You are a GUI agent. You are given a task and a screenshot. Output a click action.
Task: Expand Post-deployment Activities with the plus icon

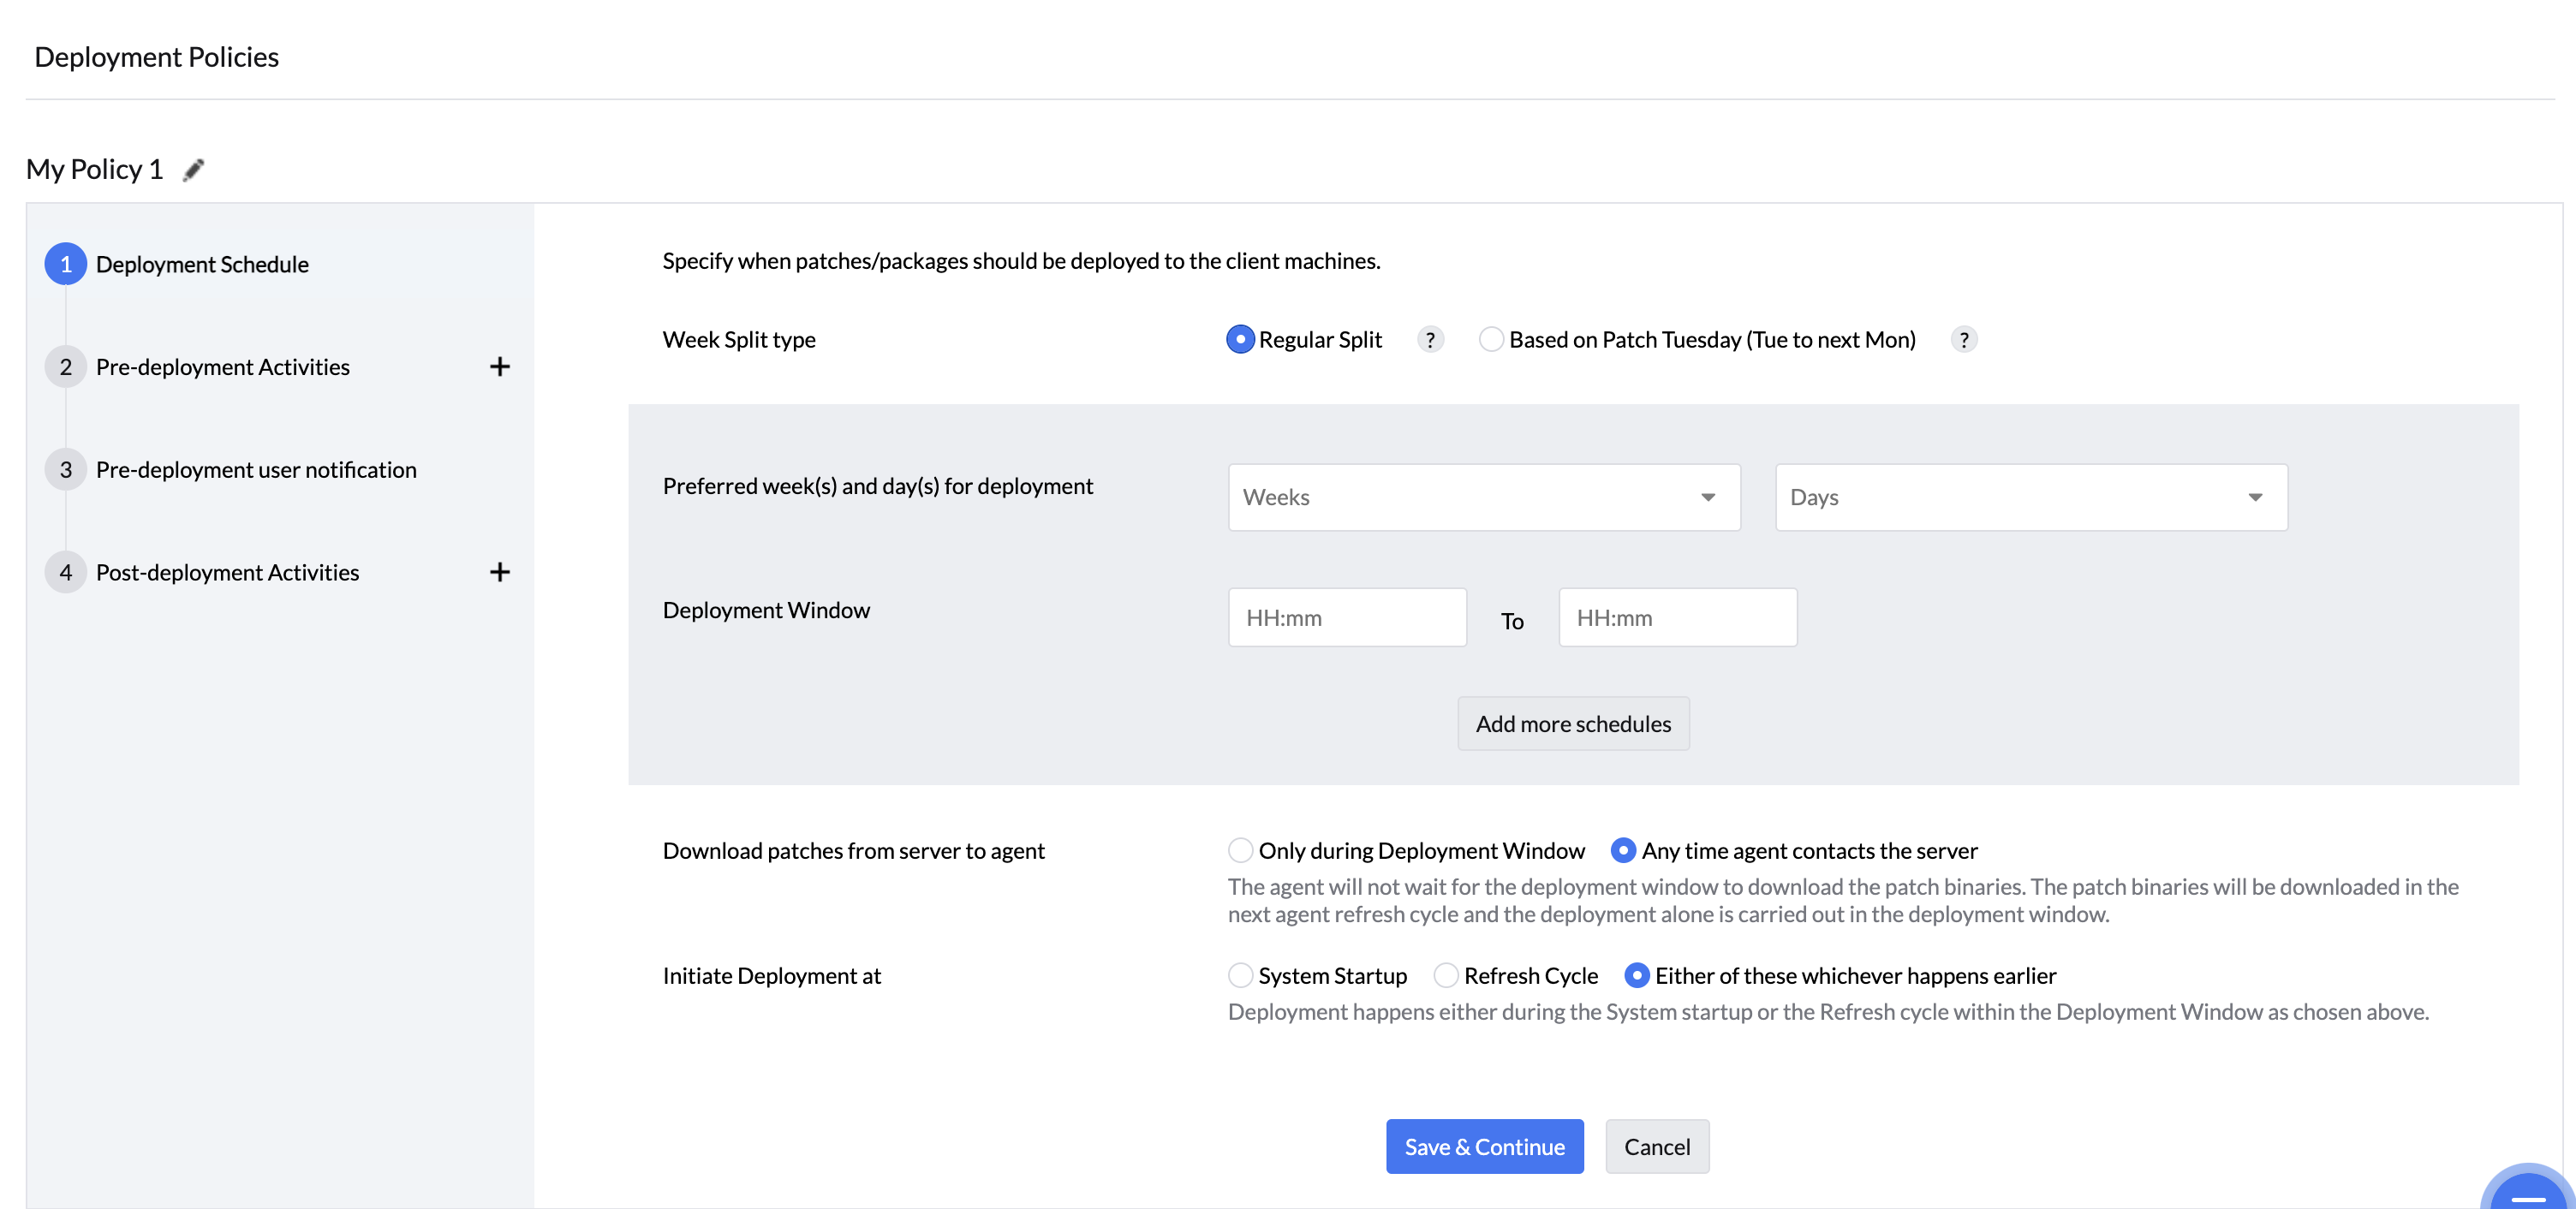tap(499, 572)
